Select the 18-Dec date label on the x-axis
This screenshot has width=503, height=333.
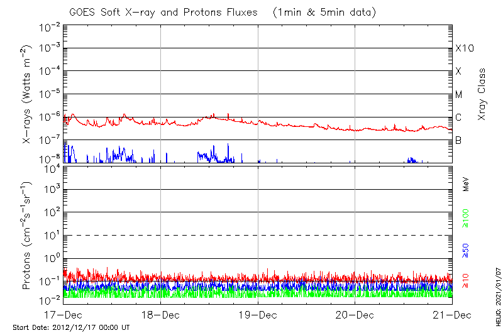(160, 315)
